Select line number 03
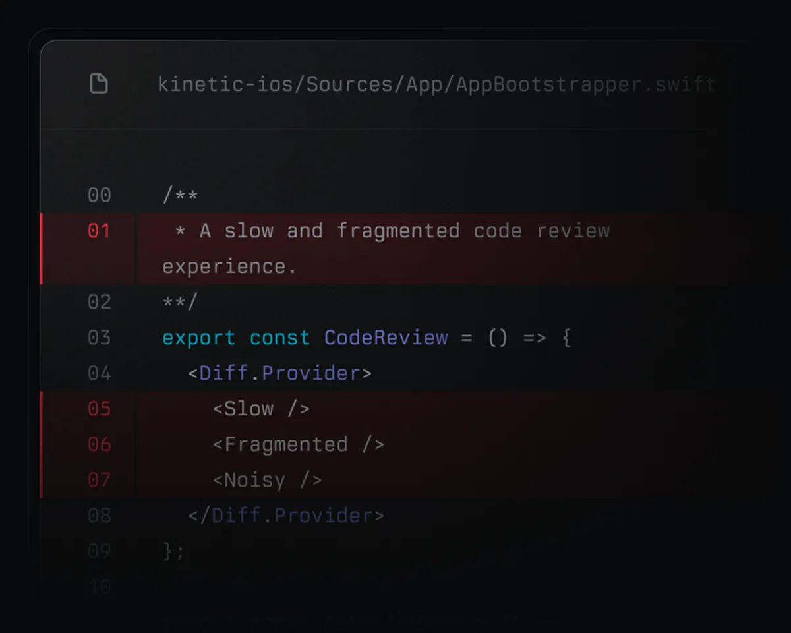Screen dimensions: 791x633 click(100, 338)
